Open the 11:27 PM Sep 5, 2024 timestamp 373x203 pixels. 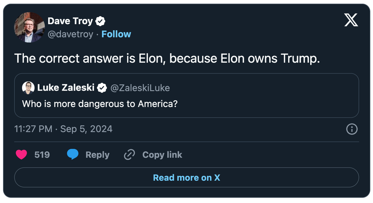63,129
